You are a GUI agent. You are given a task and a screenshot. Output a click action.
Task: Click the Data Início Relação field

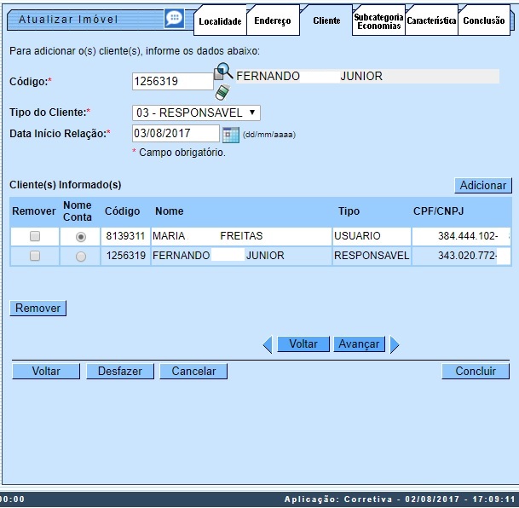coord(176,134)
